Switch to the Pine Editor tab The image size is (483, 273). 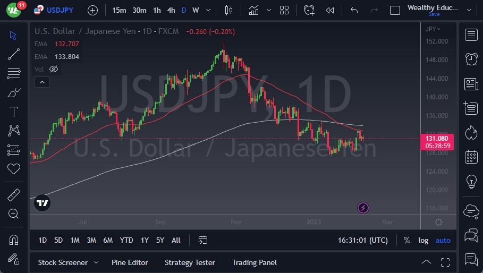pyautogui.click(x=130, y=262)
